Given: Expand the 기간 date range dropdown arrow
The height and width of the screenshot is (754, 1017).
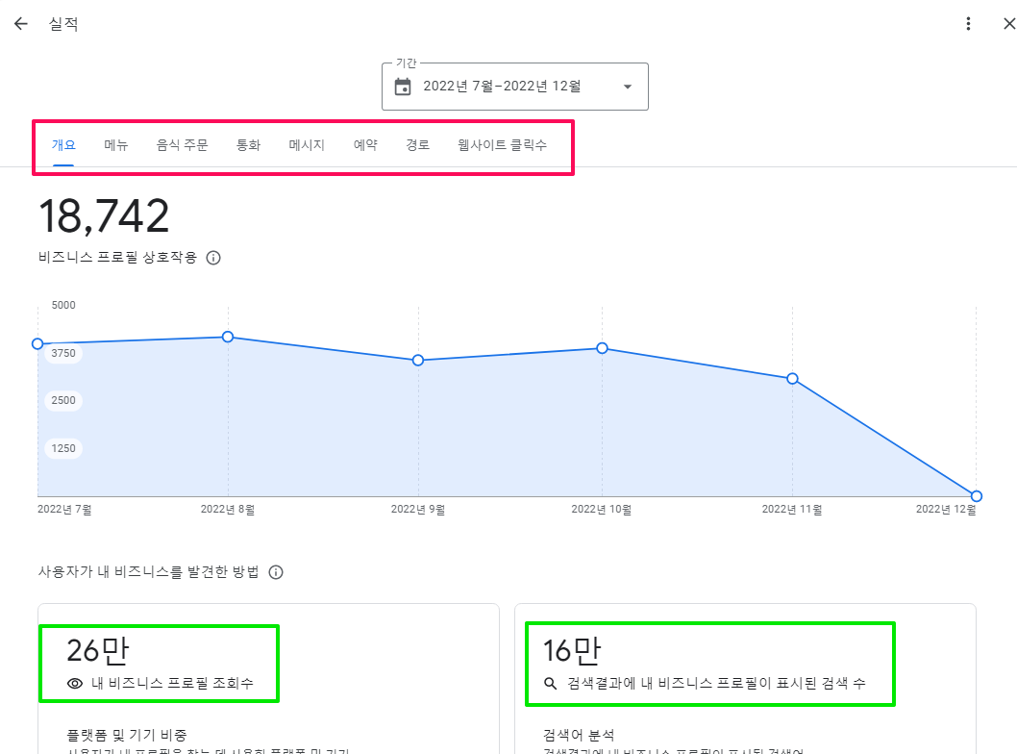Looking at the screenshot, I should click(628, 87).
